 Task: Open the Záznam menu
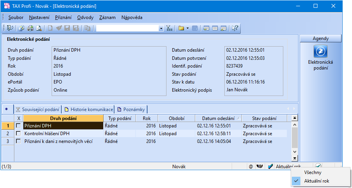pos(107,17)
